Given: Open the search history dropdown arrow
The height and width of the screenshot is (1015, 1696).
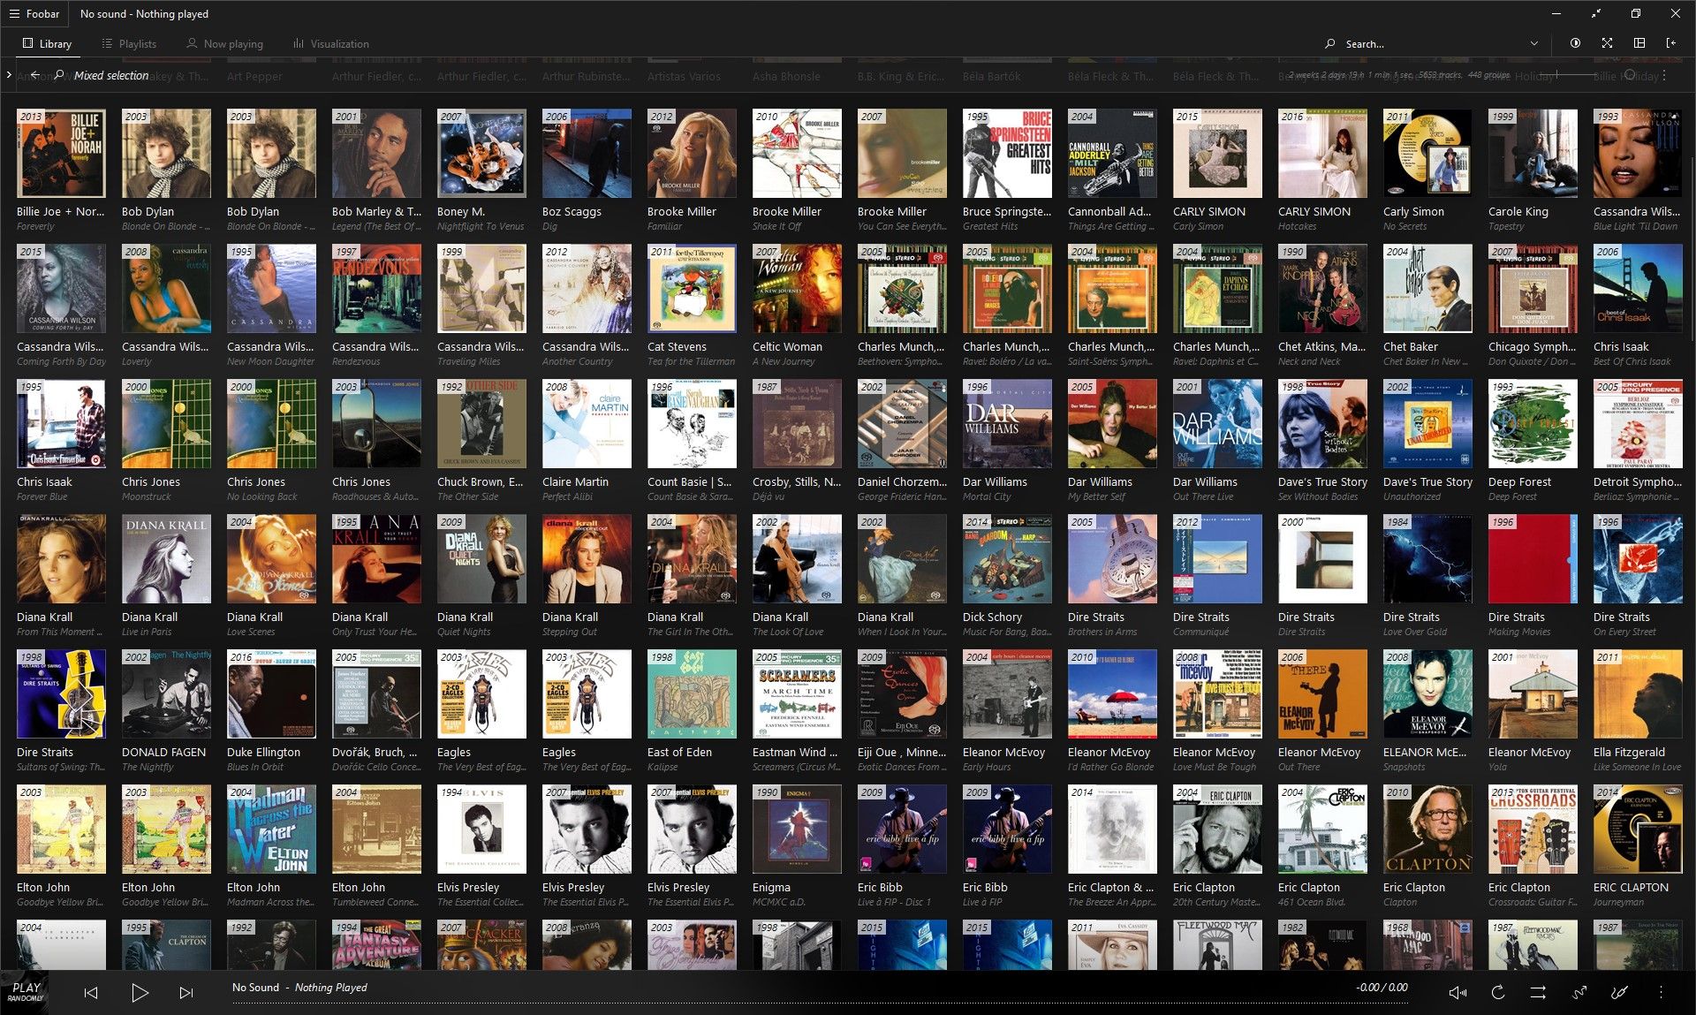Looking at the screenshot, I should (x=1534, y=43).
